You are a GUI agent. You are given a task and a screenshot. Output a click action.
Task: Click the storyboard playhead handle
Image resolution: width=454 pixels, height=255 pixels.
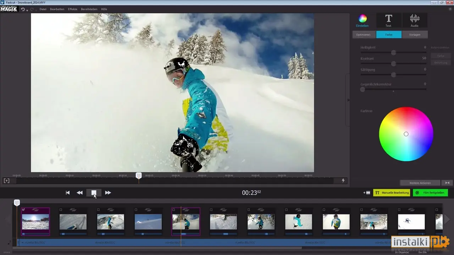coord(17,203)
